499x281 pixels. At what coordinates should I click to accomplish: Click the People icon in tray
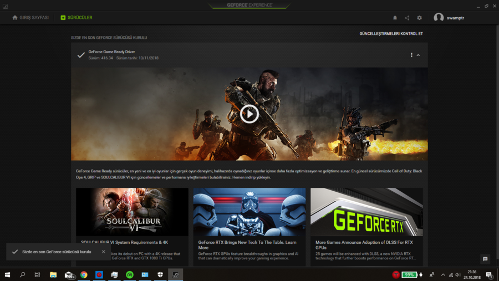tap(432, 275)
